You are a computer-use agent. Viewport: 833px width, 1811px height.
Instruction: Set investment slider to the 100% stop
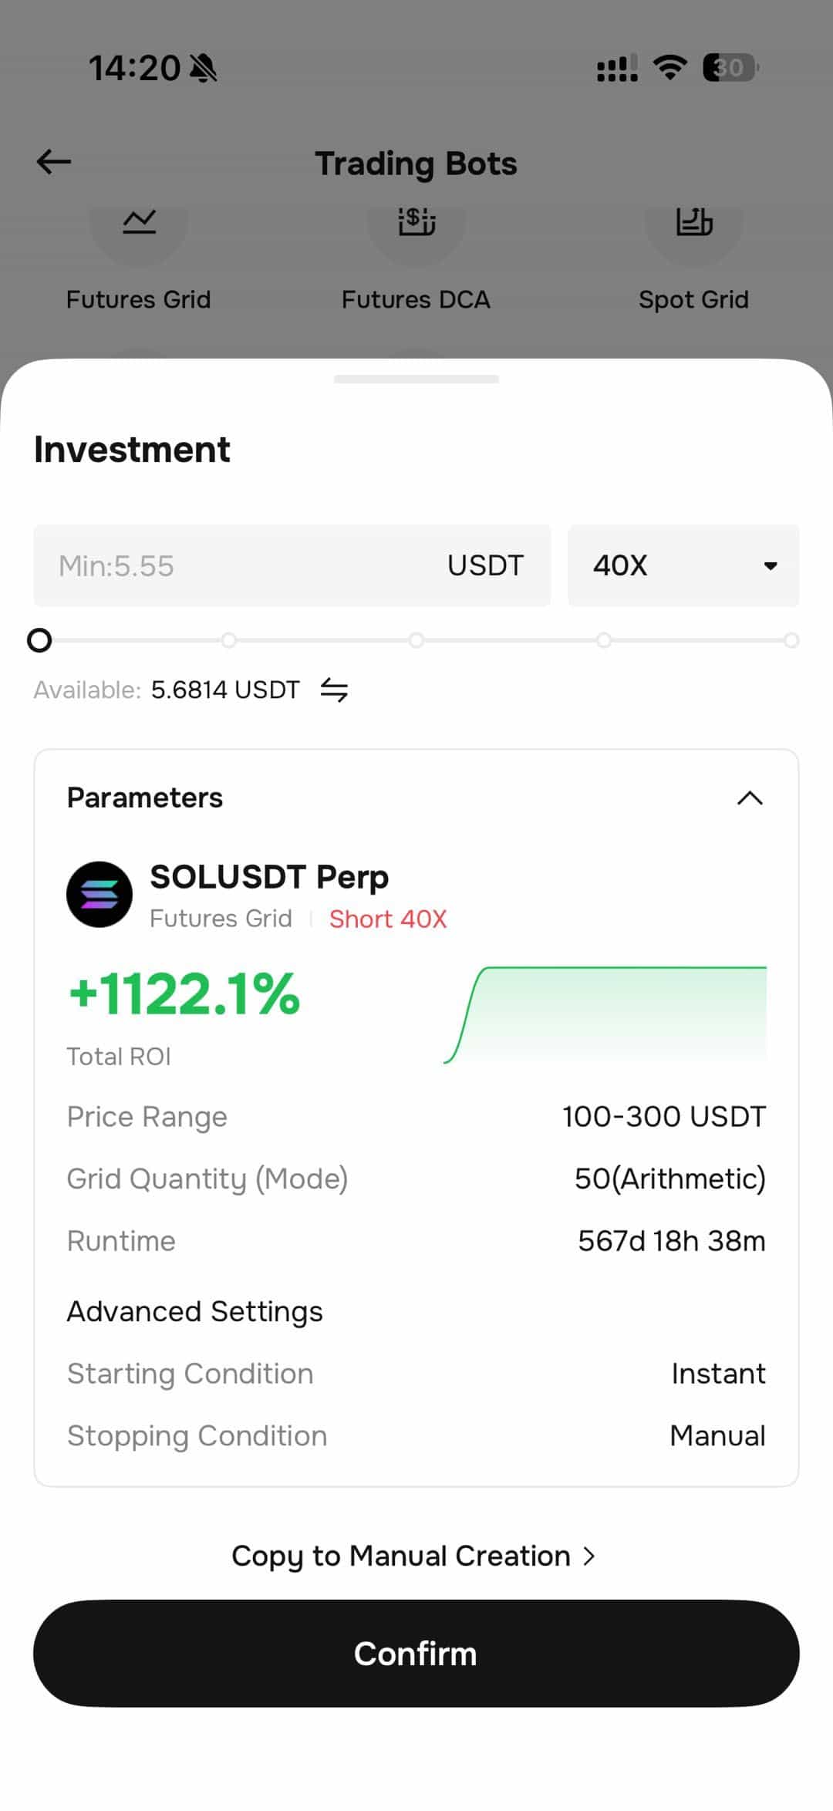pyautogui.click(x=791, y=640)
